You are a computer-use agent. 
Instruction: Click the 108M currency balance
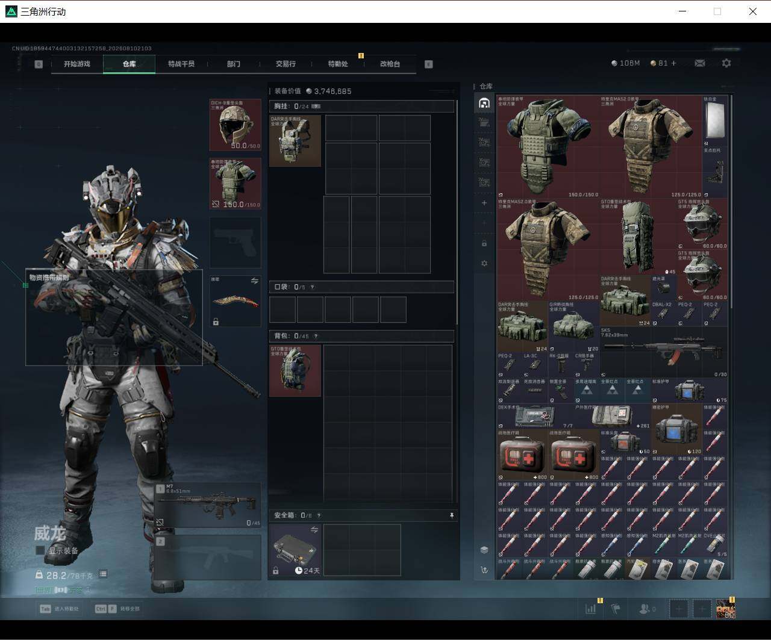(x=626, y=63)
